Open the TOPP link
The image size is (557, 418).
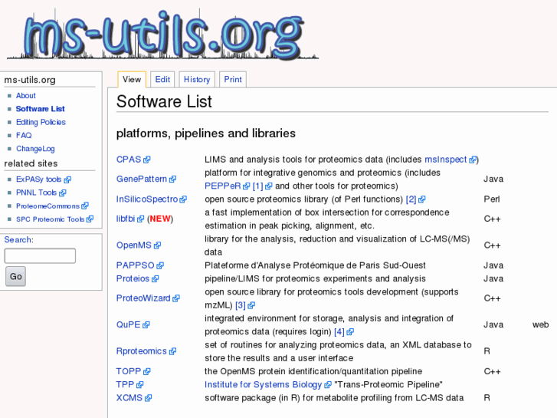[129, 371]
